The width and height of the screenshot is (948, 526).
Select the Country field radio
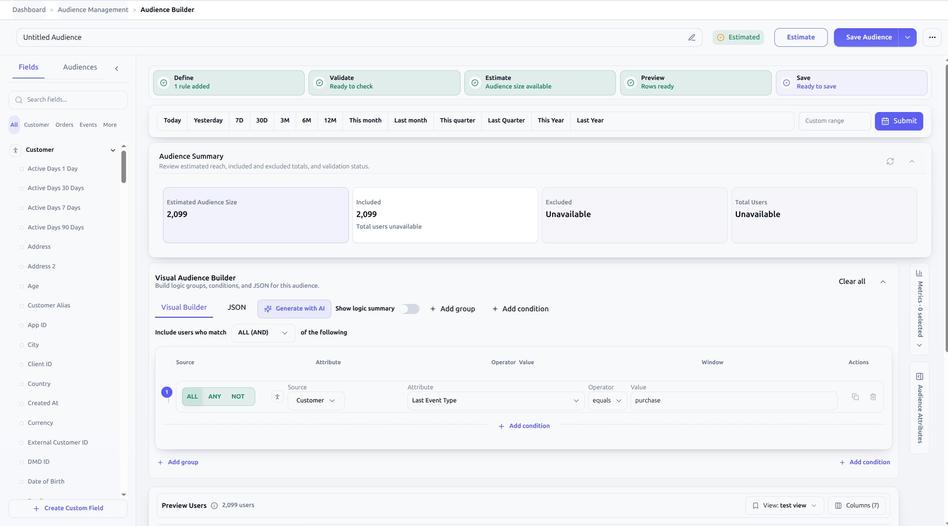pos(22,384)
